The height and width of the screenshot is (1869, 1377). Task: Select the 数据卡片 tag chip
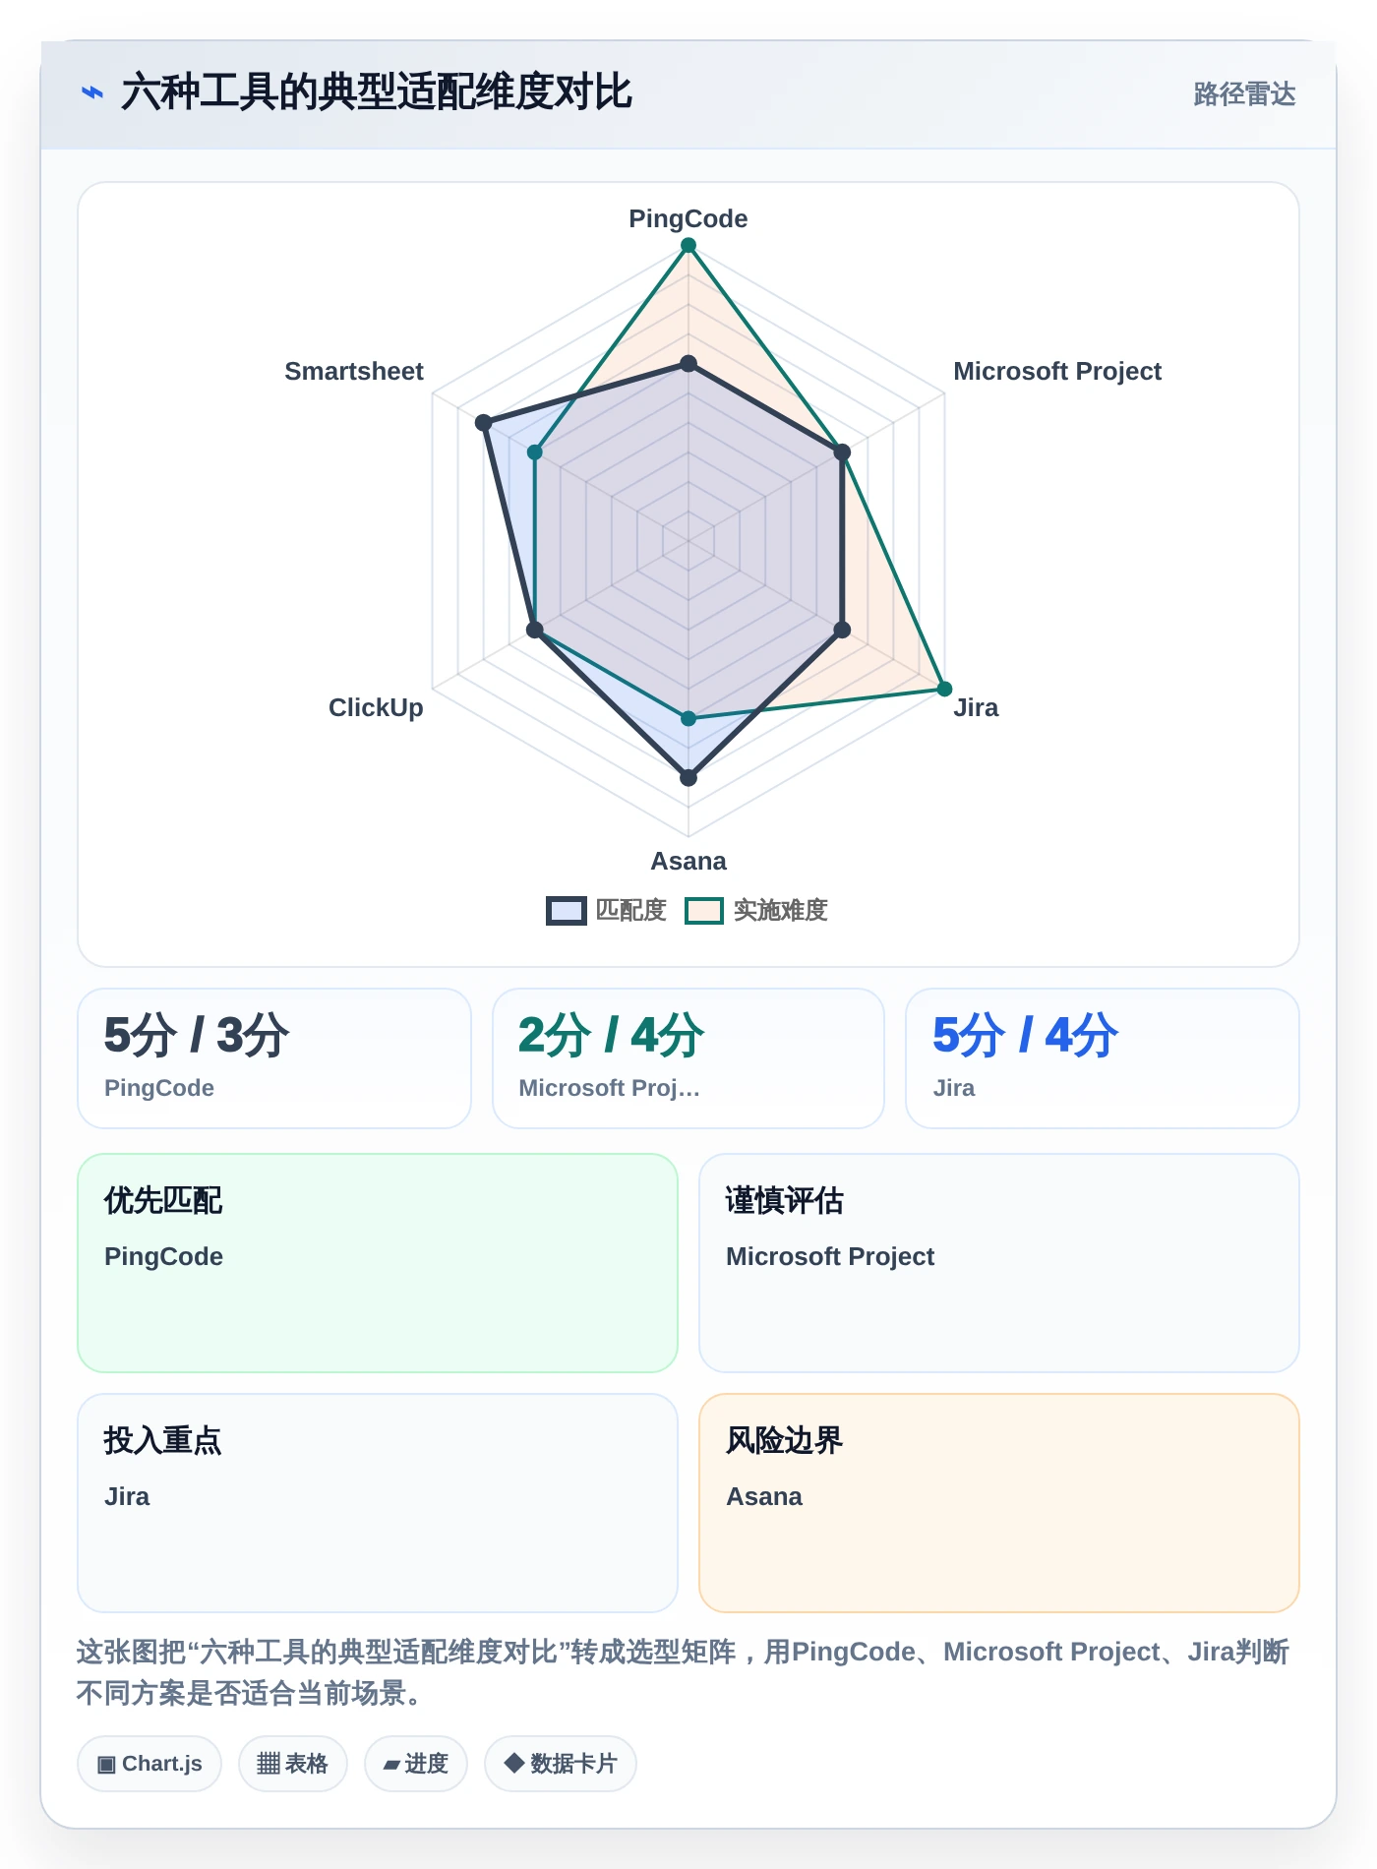pyautogui.click(x=561, y=1764)
